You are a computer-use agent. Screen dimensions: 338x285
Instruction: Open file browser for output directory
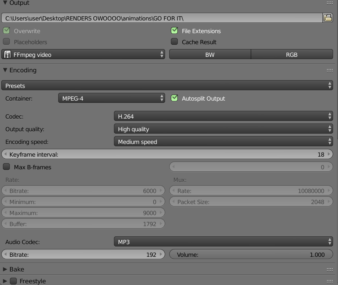coord(328,18)
